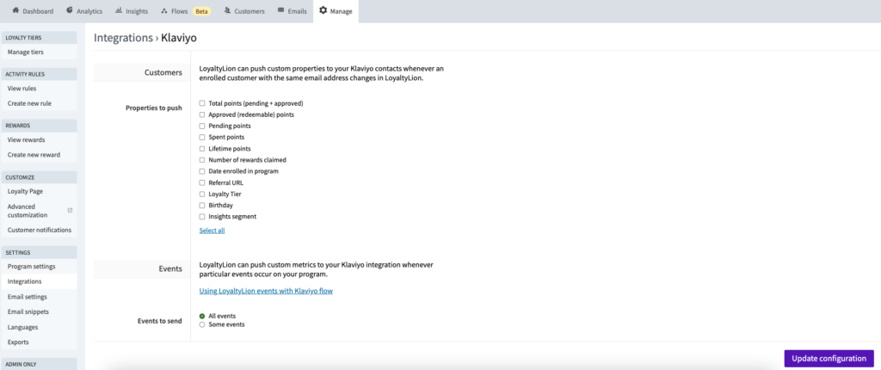
Task: Click the Customers people icon
Action: pyautogui.click(x=227, y=10)
